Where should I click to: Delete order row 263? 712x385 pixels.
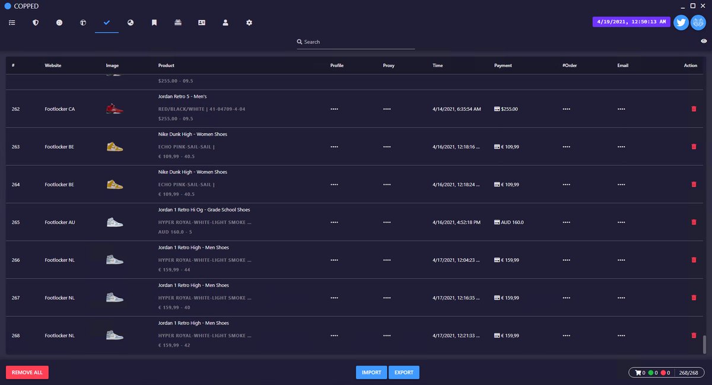pos(694,146)
